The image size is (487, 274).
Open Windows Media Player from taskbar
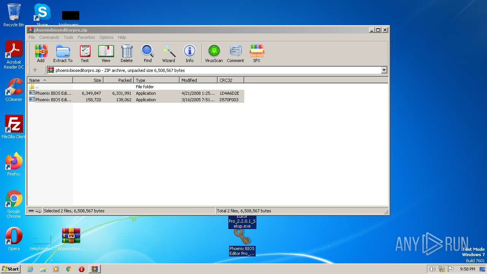coord(56,269)
